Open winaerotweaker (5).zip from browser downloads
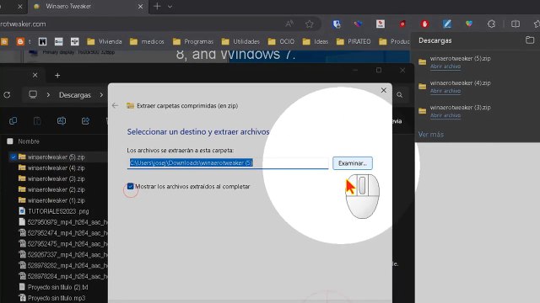Viewport: 540px width, 303px height. click(445, 66)
